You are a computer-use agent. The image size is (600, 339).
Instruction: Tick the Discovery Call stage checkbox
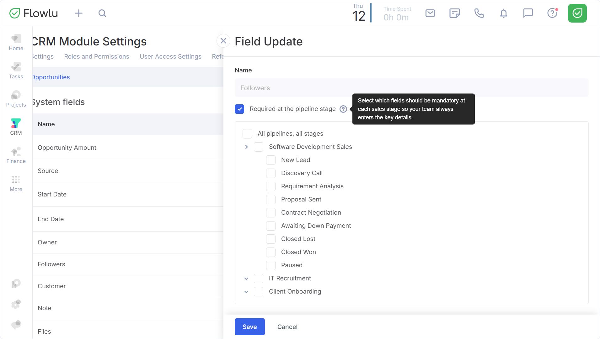pyautogui.click(x=271, y=173)
